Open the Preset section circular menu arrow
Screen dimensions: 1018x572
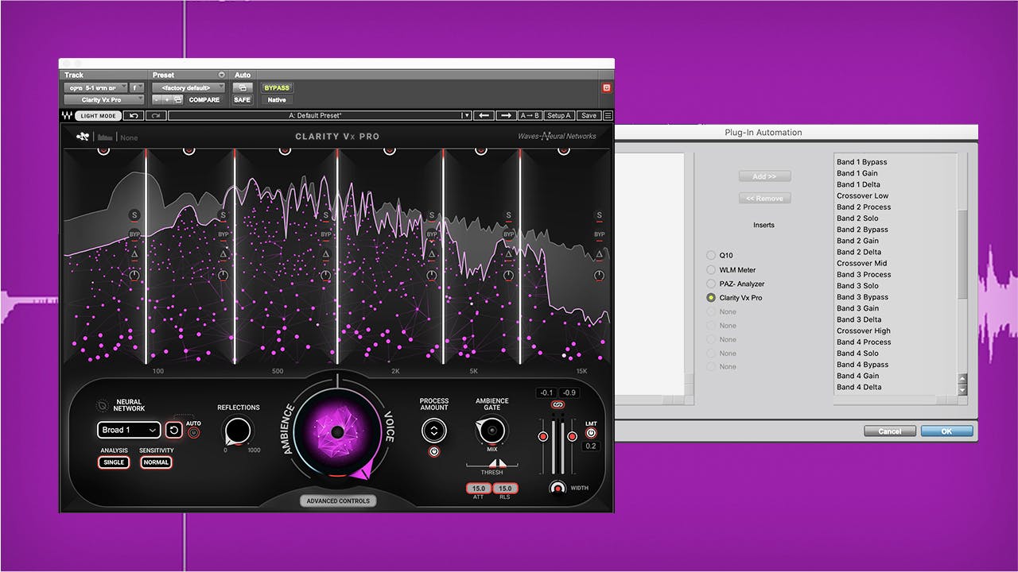pyautogui.click(x=222, y=75)
